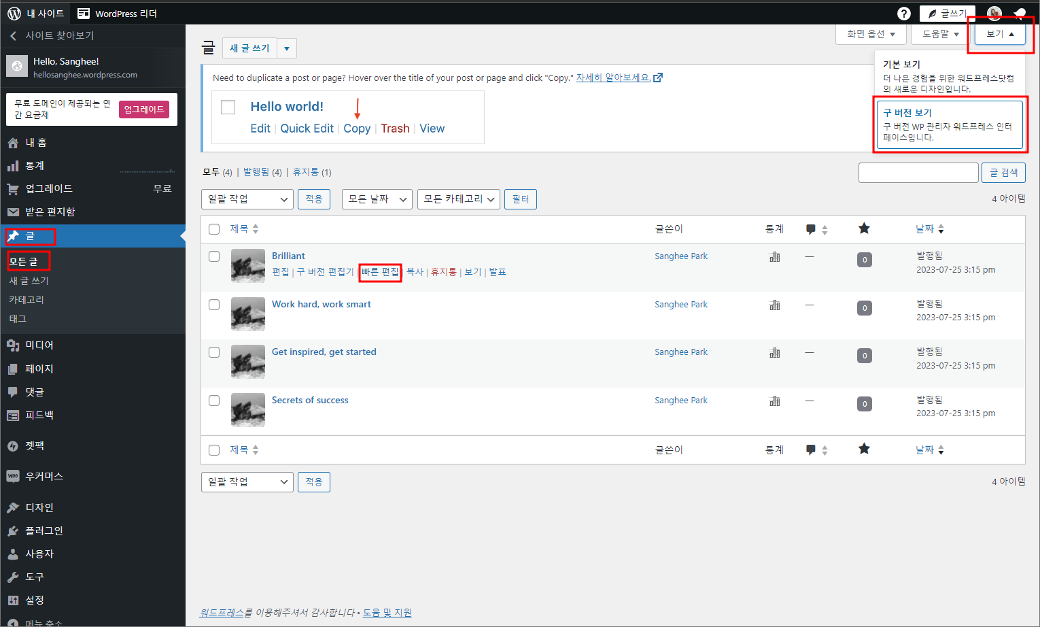The image size is (1040, 627).
Task: Click the 사용자 user icon
Action: [13, 554]
